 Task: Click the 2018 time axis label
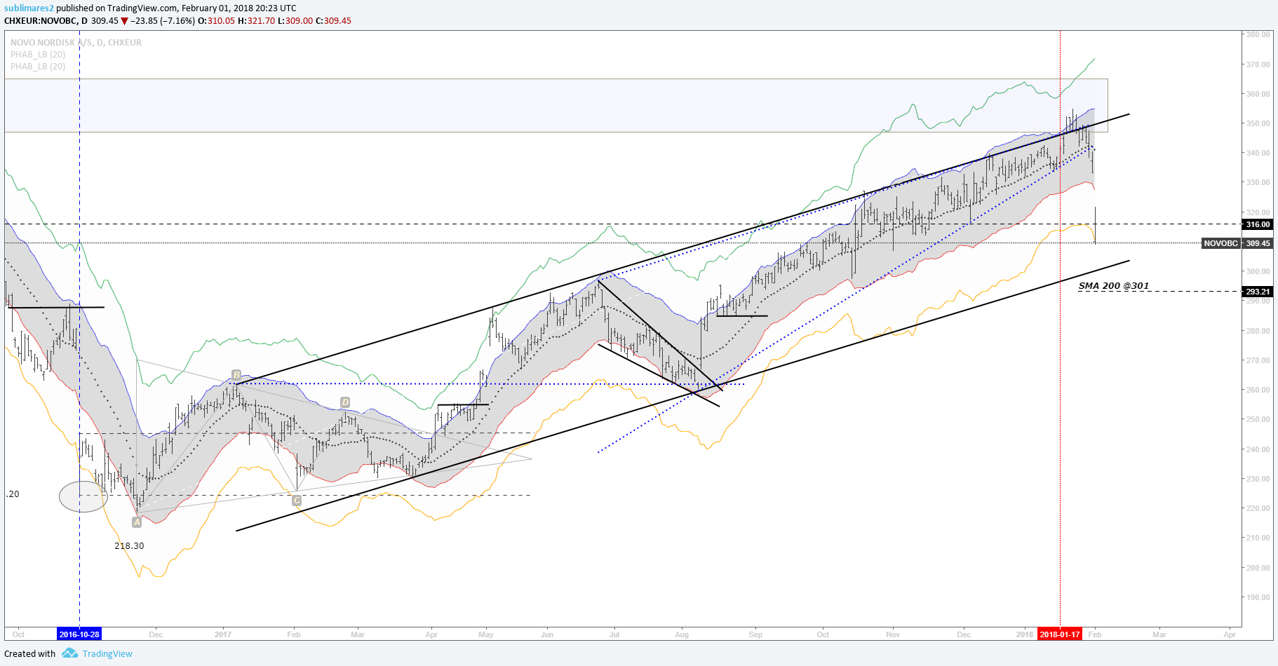[x=1025, y=634]
